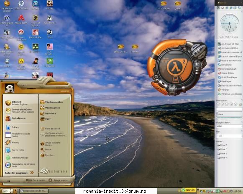
Task: Click Ejecutar in start menu
Action: click(x=47, y=155)
